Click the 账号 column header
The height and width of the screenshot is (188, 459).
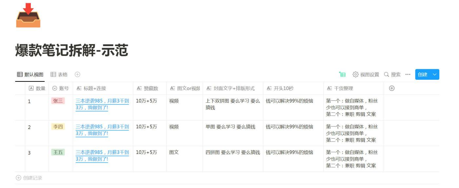coord(61,88)
